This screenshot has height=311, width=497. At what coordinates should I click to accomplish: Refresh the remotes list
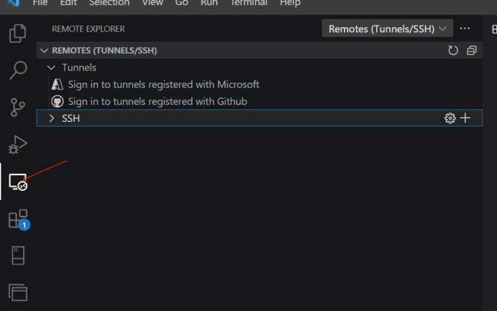(x=453, y=50)
